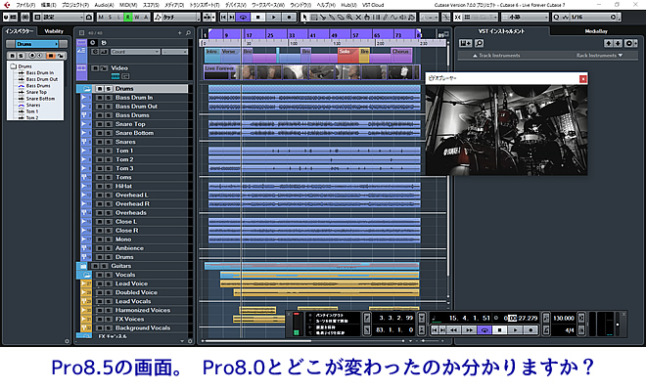
Task: Select the Range Selection tool
Action: coord(314,18)
